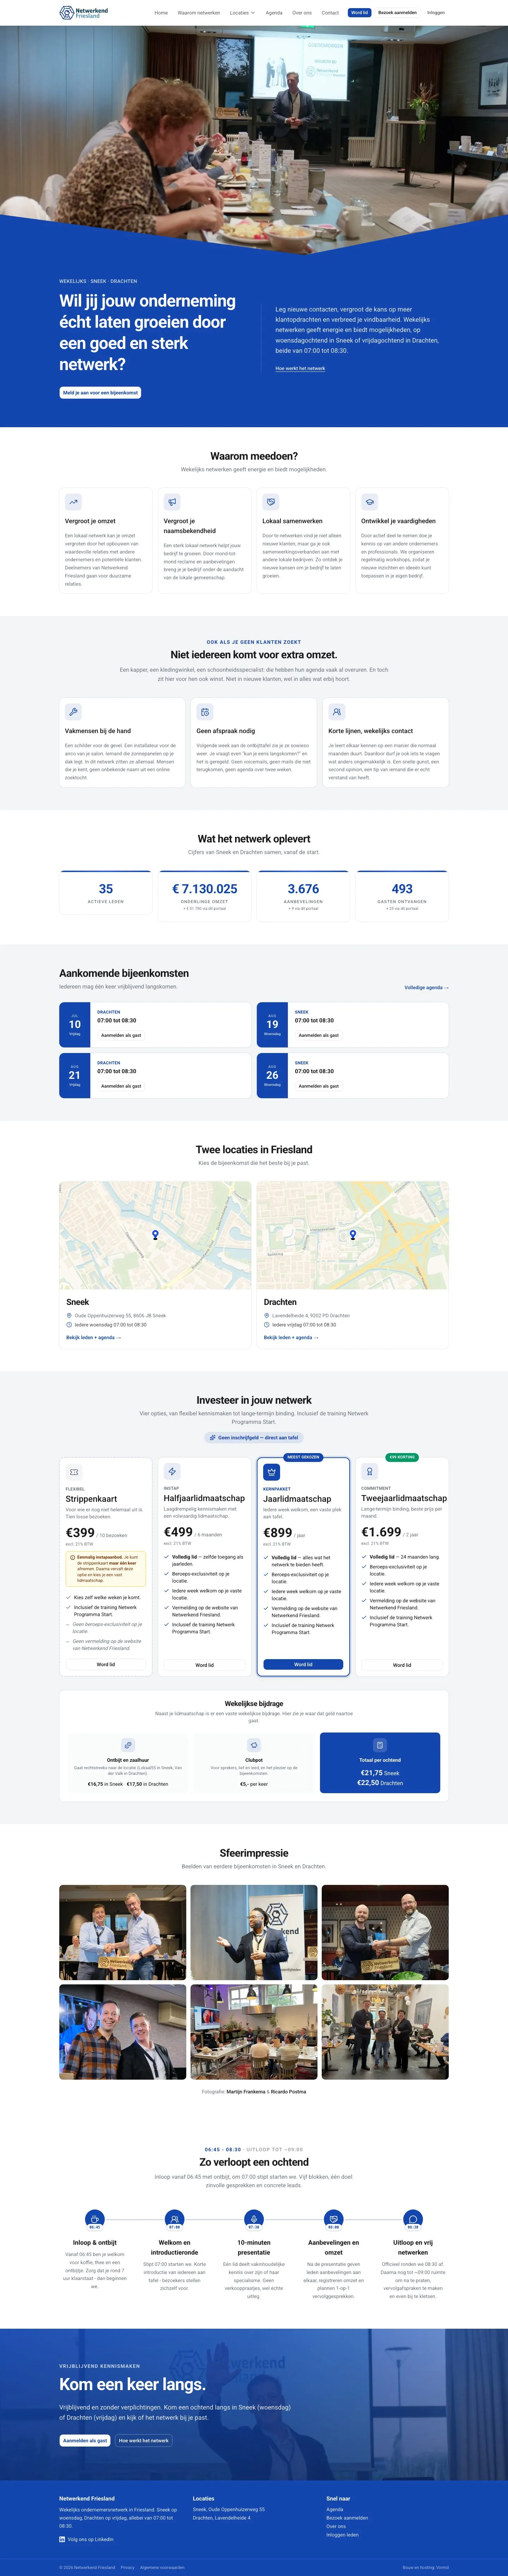Follow the Hoe werkt het netwerk hero link
Image resolution: width=508 pixels, height=2576 pixels.
click(x=300, y=368)
